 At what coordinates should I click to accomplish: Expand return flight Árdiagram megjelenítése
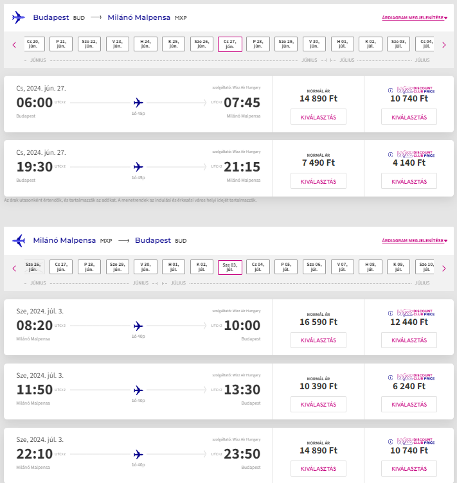(414, 241)
